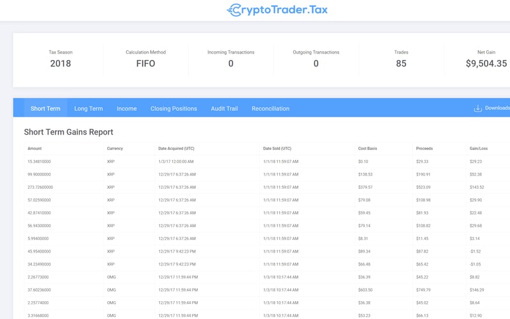Click the Incoming Transactions label
Screen dimensions: 510x319
231,52
